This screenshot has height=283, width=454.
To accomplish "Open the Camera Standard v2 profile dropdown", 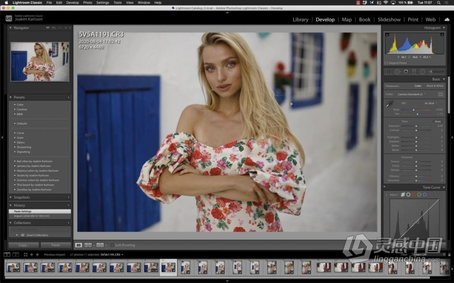I will point(411,94).
